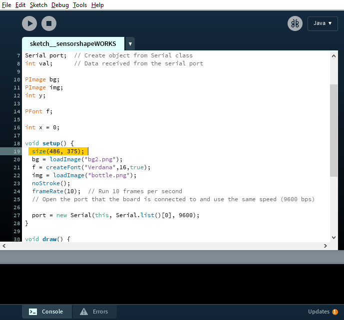Switch to the Console tab
Screen dimensions: 344x320
point(47,312)
